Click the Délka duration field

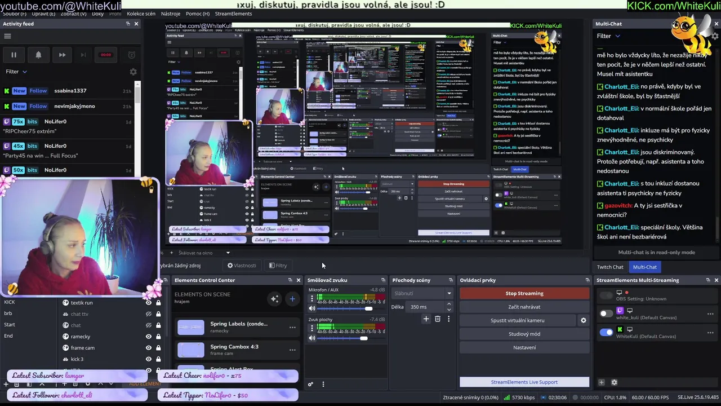point(425,307)
